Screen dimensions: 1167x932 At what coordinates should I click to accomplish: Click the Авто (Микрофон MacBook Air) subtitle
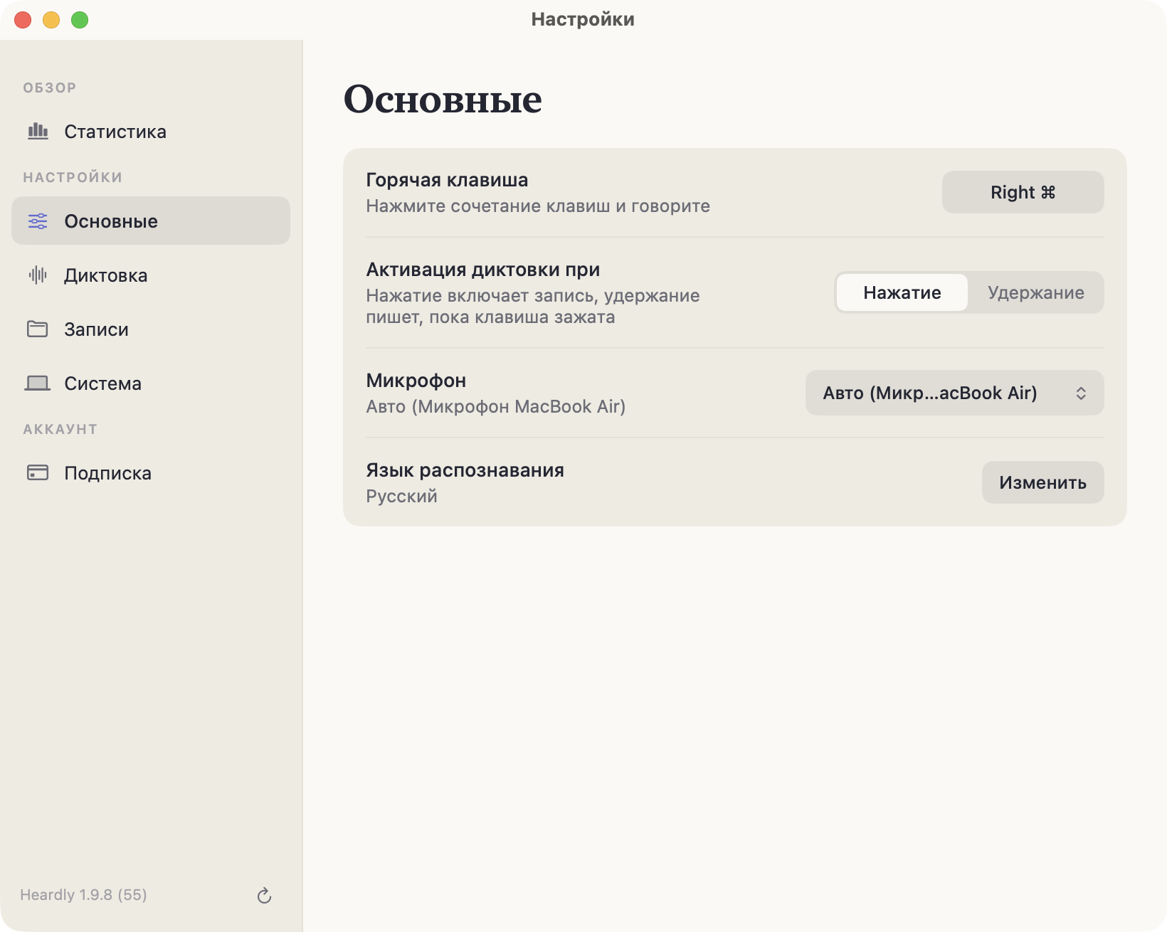tap(496, 406)
